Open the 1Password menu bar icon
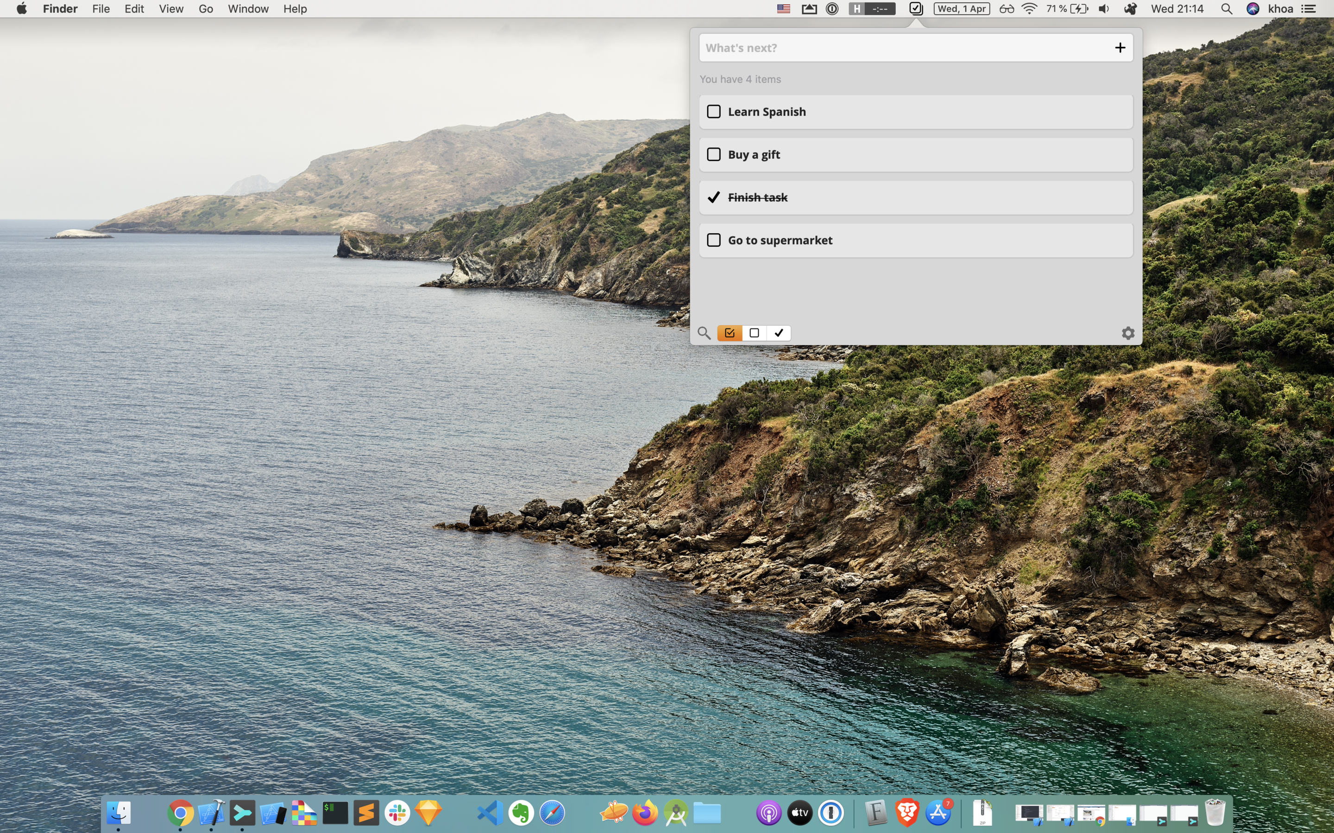The height and width of the screenshot is (833, 1334). coord(832,9)
